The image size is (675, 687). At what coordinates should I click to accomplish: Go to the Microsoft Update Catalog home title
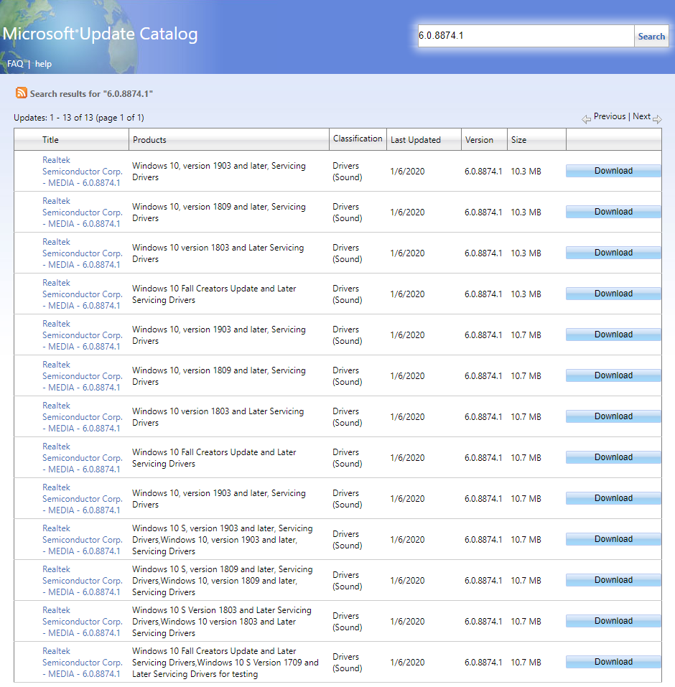[x=100, y=34]
